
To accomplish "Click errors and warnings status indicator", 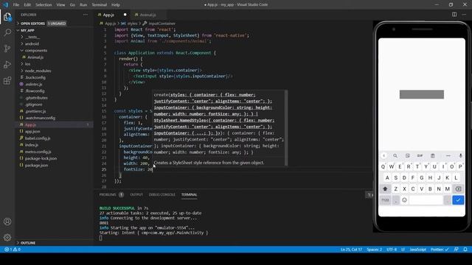I will [13, 250].
